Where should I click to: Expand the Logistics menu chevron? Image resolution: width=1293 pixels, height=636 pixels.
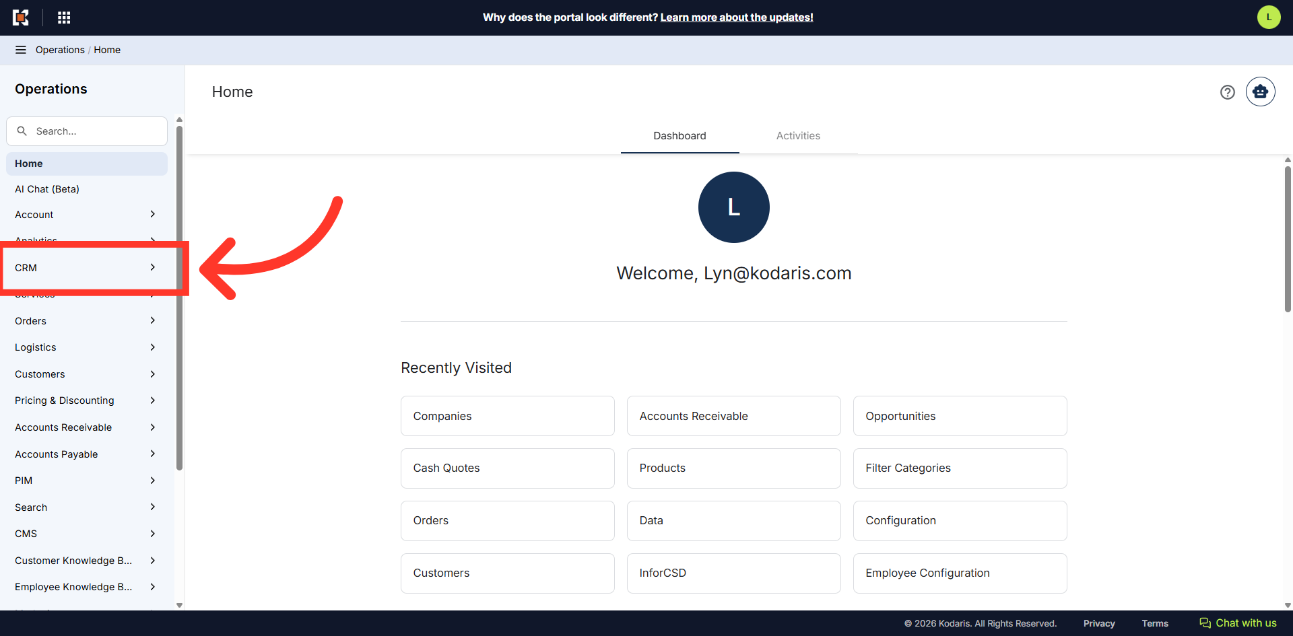pyautogui.click(x=153, y=347)
